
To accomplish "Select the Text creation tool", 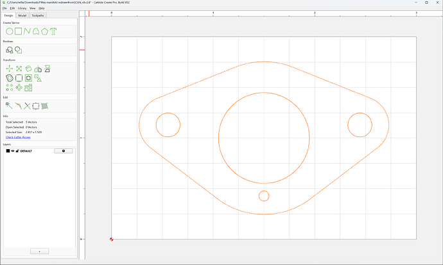I will tap(53, 31).
